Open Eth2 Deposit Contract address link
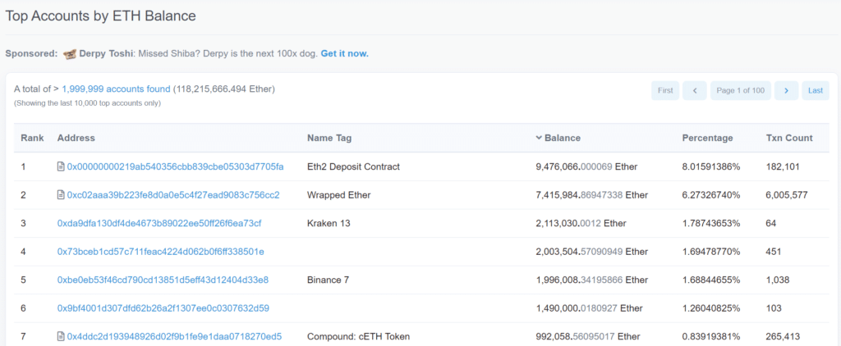Screen dimensions: 841x346 pos(176,167)
